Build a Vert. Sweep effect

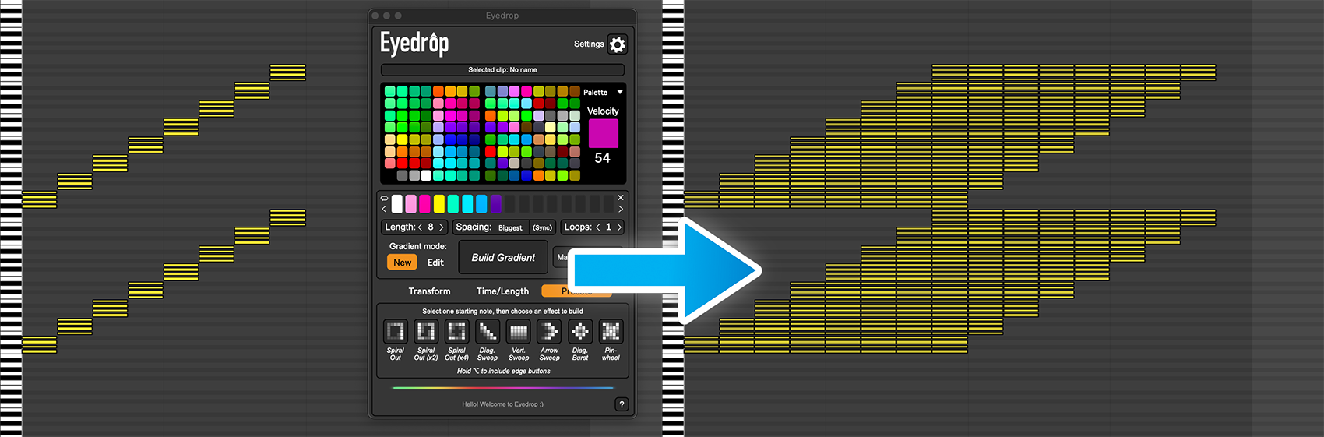[519, 332]
